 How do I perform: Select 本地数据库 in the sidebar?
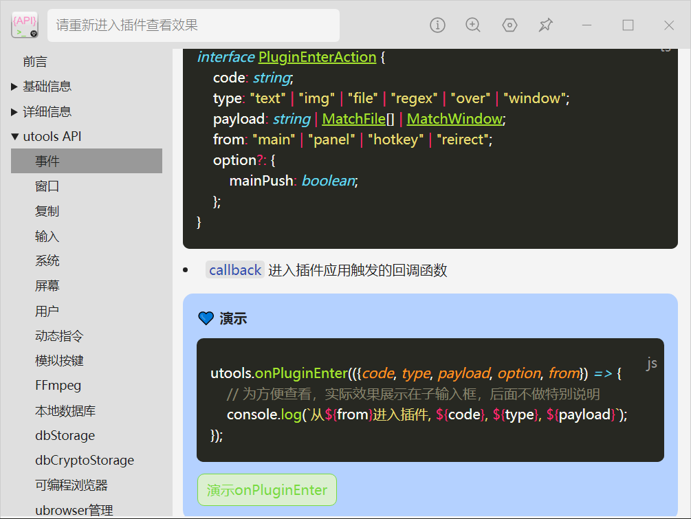(65, 410)
